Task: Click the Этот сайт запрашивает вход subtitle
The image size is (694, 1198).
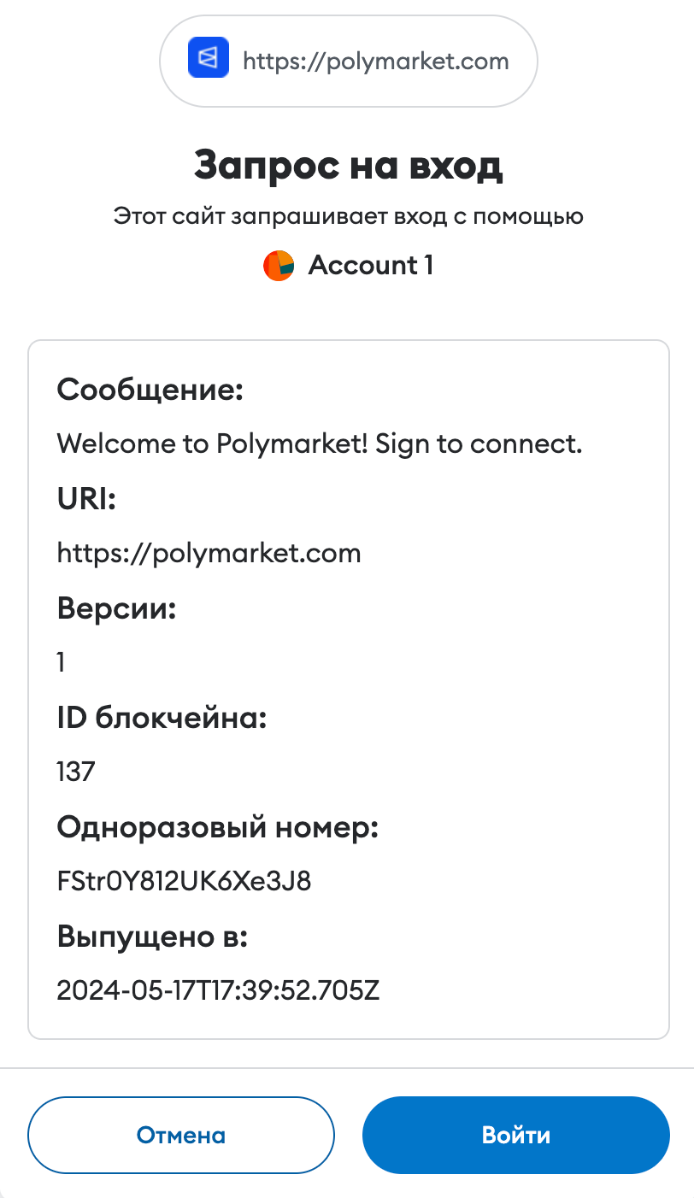Action: click(x=348, y=217)
